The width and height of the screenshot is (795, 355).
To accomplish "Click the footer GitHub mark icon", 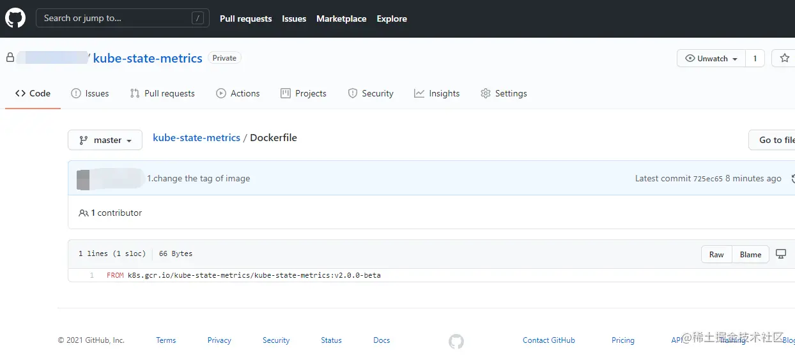I will click(x=456, y=341).
